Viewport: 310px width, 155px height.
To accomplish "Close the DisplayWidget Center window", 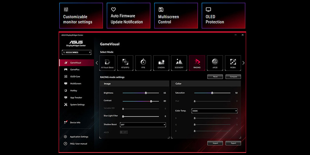I will click(x=243, y=35).
